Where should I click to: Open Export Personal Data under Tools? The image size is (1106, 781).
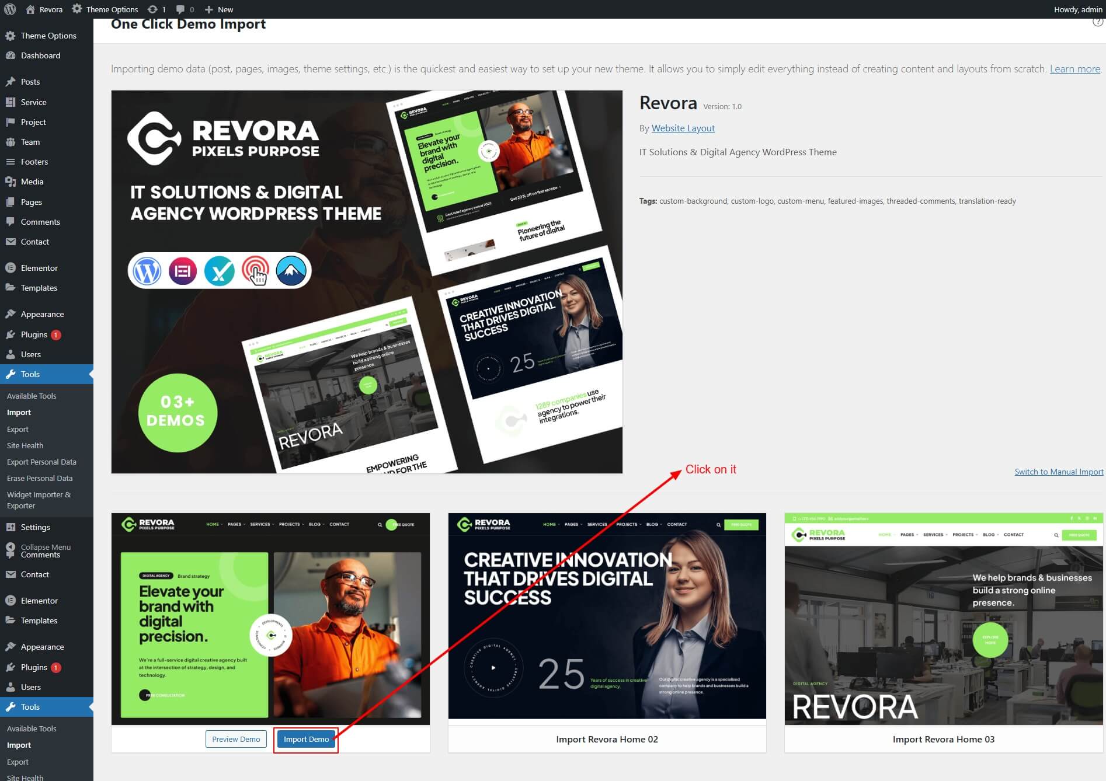41,462
